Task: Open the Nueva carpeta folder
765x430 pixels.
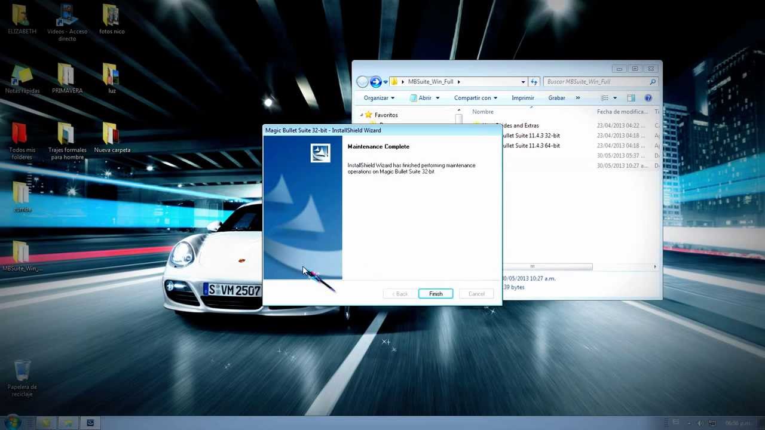Action: click(112, 138)
